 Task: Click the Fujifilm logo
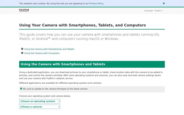pos(24,10)
